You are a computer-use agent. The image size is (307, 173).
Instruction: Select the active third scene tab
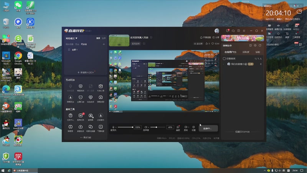[x=84, y=44]
